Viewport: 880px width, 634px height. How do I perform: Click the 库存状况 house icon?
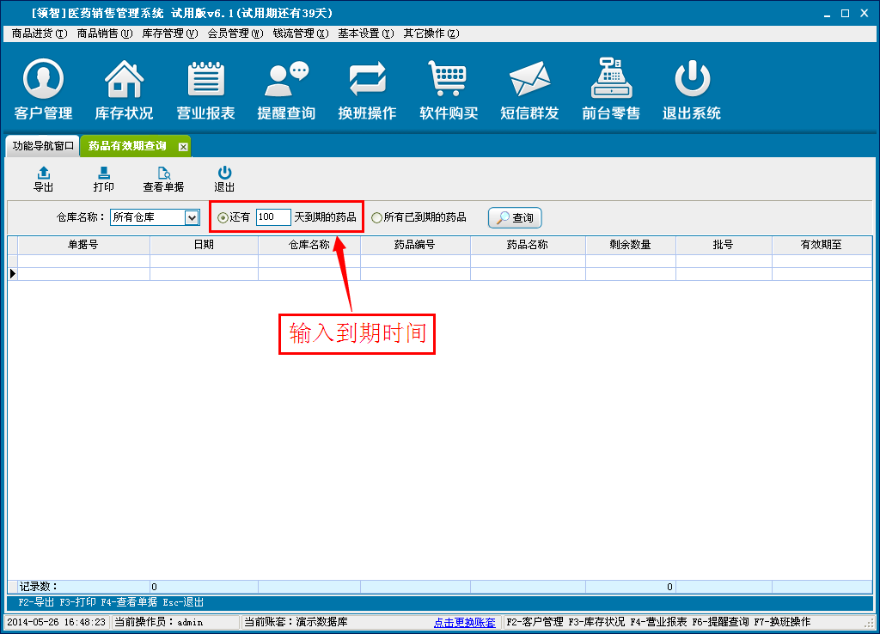click(x=124, y=80)
